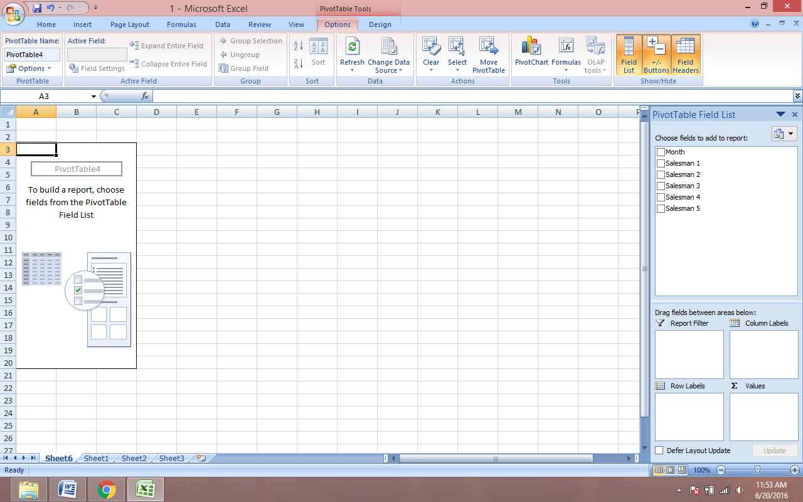Open the Formulas tab

pyautogui.click(x=181, y=24)
